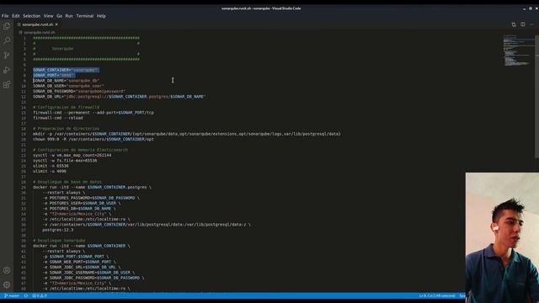Open the Run and Debug view
Viewport: 539px width, 303px height.
(x=7, y=70)
